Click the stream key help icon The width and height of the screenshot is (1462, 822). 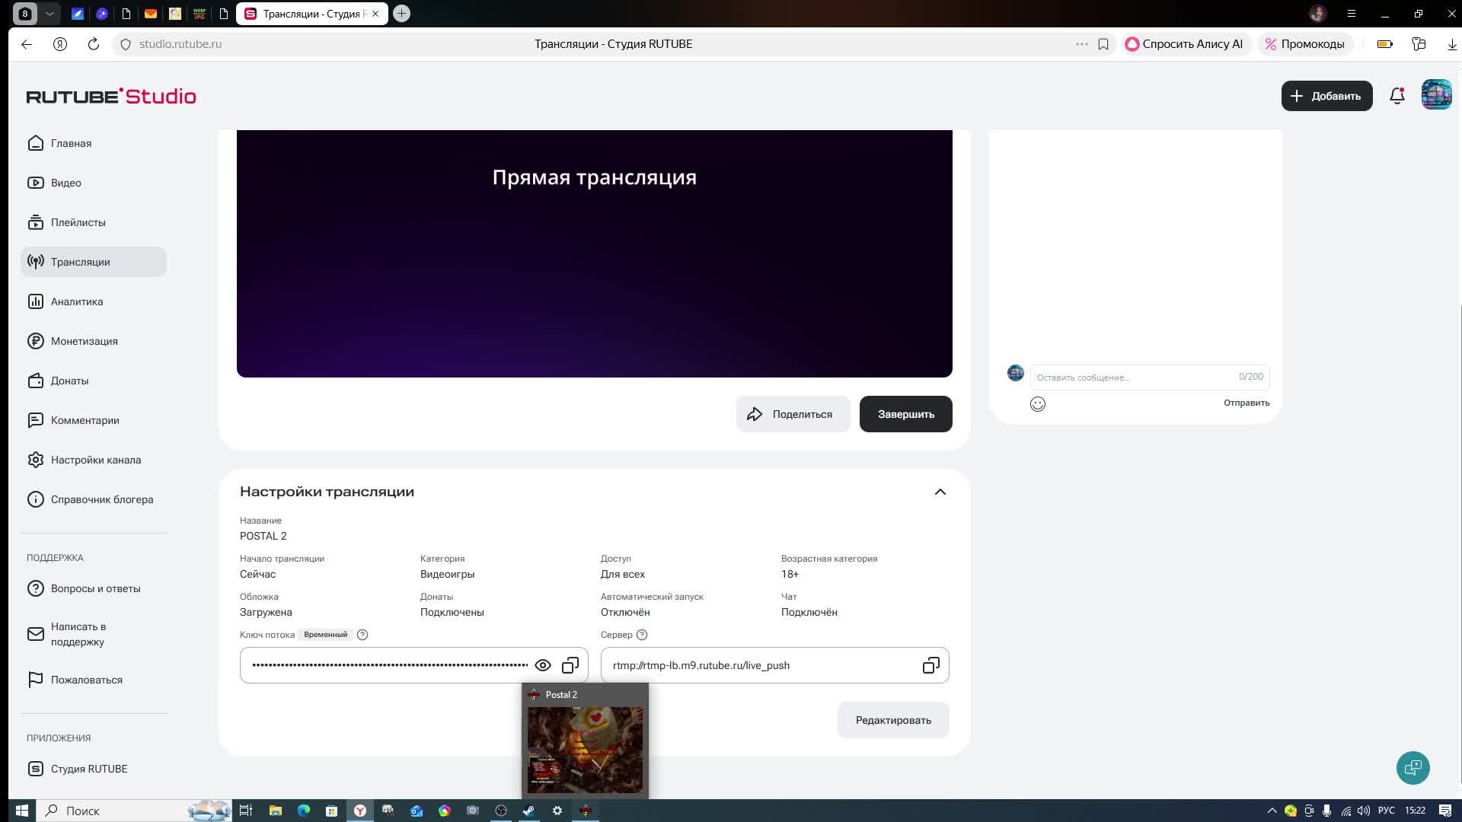[x=362, y=635]
